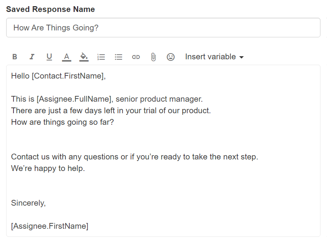Underline the selected text
This screenshot has height=243, width=327.
pyautogui.click(x=49, y=57)
